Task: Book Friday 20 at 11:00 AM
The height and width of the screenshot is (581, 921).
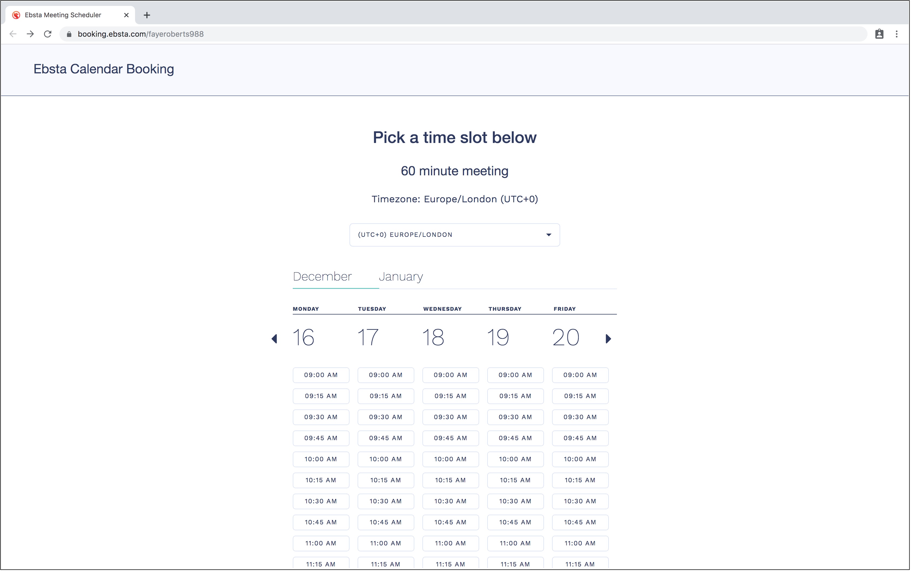Action: pos(580,543)
